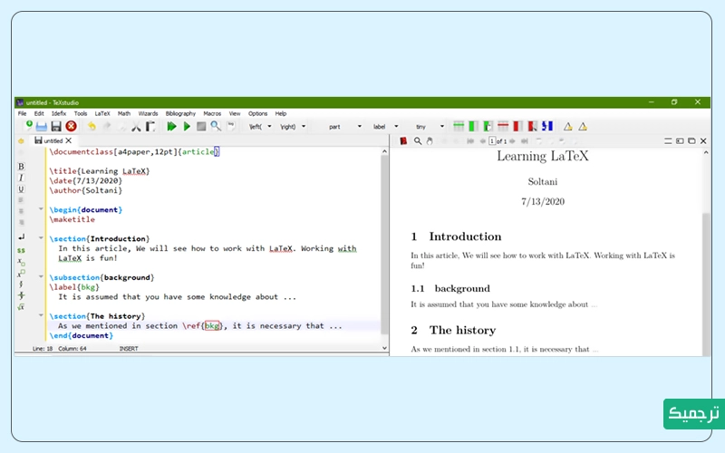Toggle Italic formatting in side toolbar

[x=21, y=178]
